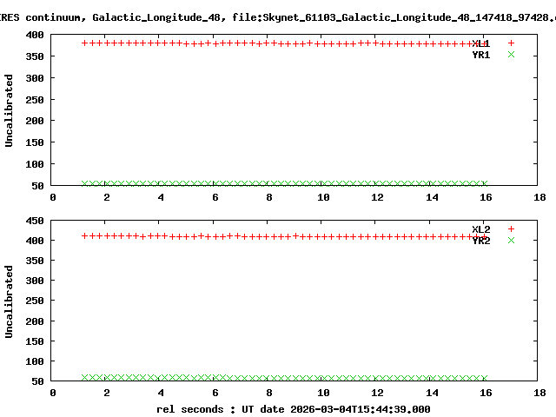The image size is (556, 417).
Task: Click the red plus marker beside XL1
Action: [x=511, y=43]
